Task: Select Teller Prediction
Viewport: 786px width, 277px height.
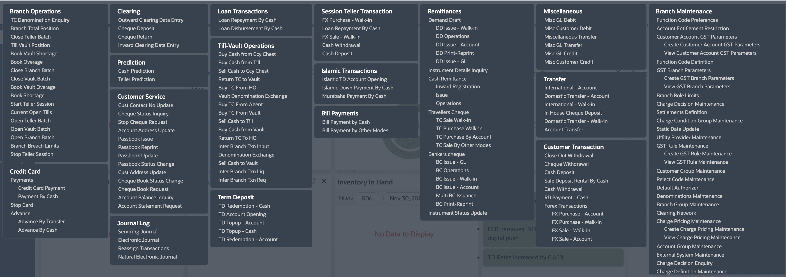Action: (136, 79)
